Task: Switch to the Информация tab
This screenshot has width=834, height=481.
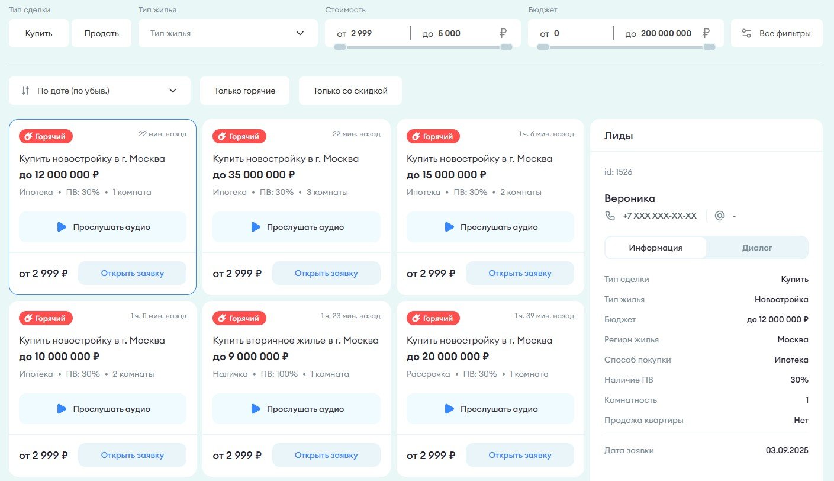Action: point(656,248)
